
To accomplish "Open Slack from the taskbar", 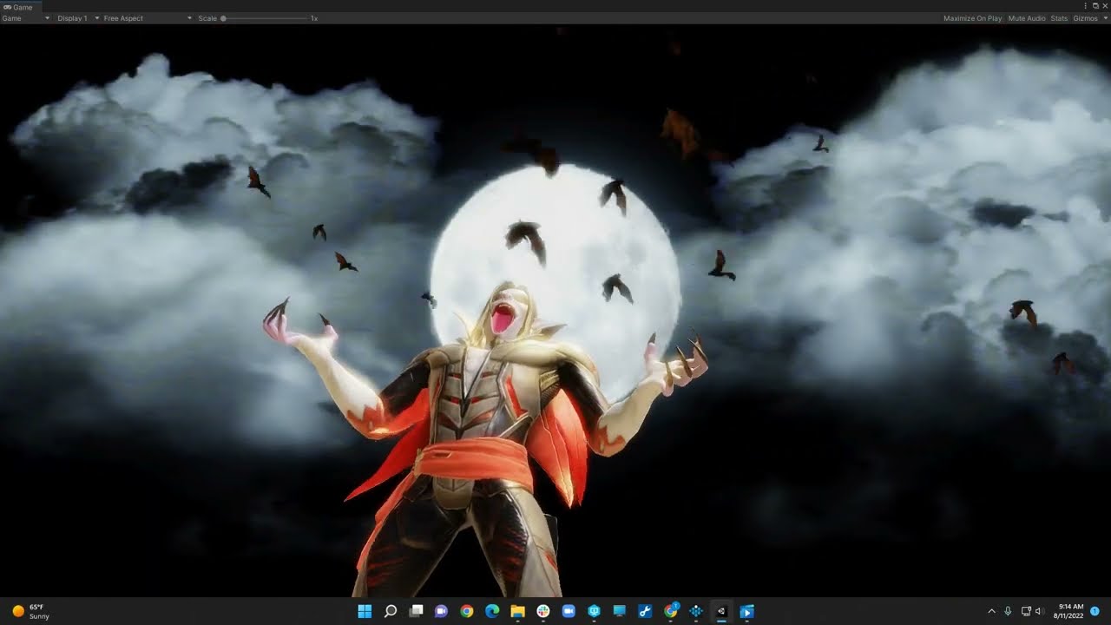I will pos(543,611).
